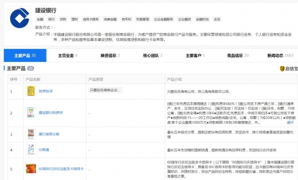This screenshot has height=180, width=298.
Task: Switch to the 主要客户 tab
Action: (x=195, y=55)
